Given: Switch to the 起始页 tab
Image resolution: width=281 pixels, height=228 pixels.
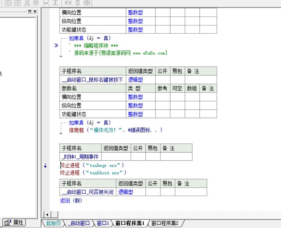Looking at the screenshot, I should [x=53, y=223].
